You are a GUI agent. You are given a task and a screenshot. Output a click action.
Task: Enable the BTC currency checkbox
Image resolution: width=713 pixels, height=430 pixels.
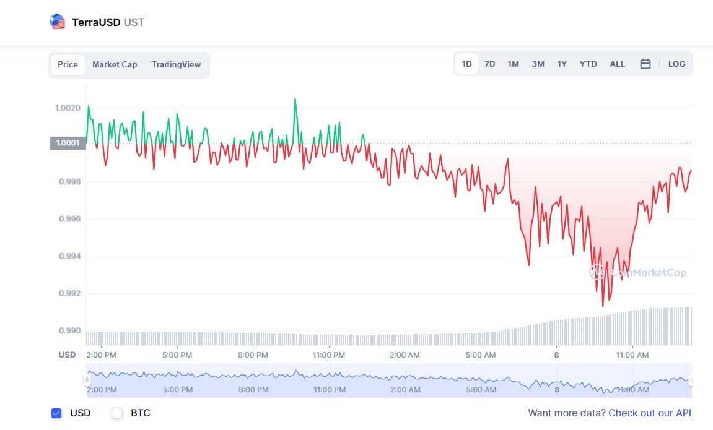pyautogui.click(x=117, y=413)
